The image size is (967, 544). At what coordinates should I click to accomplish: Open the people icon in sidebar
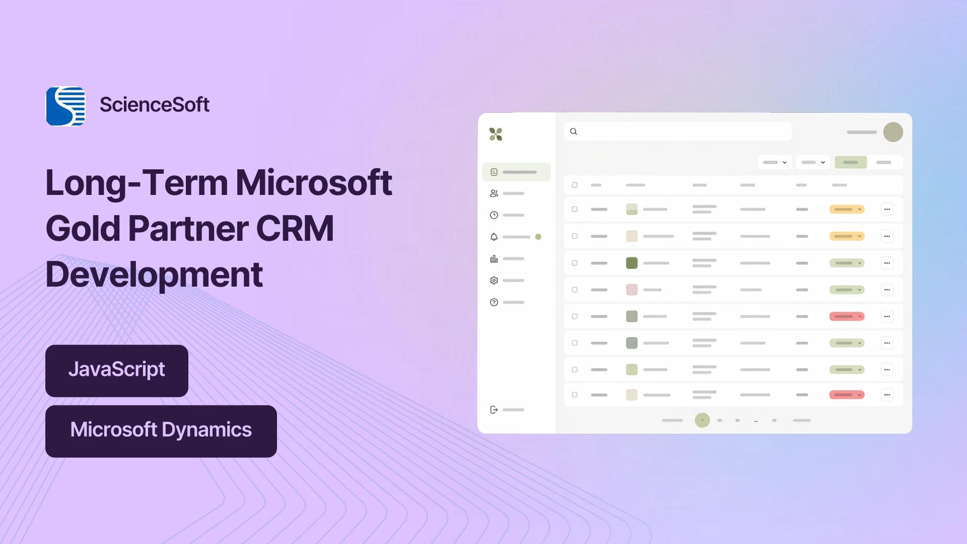tap(494, 193)
